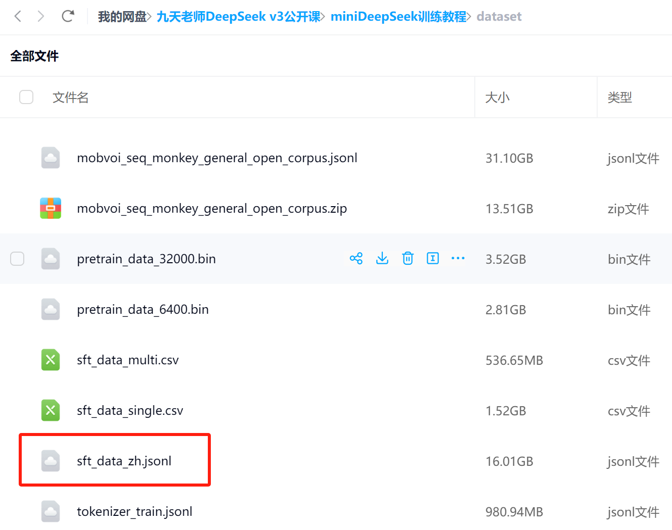
Task: Sort by the 大小 column header
Action: pyautogui.click(x=498, y=98)
